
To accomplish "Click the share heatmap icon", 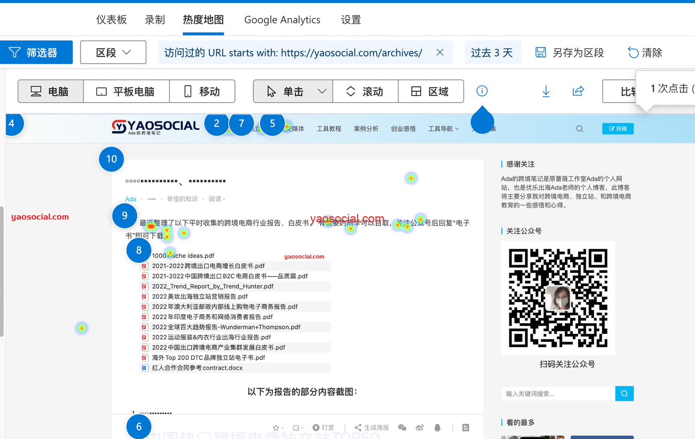I will pos(578,91).
